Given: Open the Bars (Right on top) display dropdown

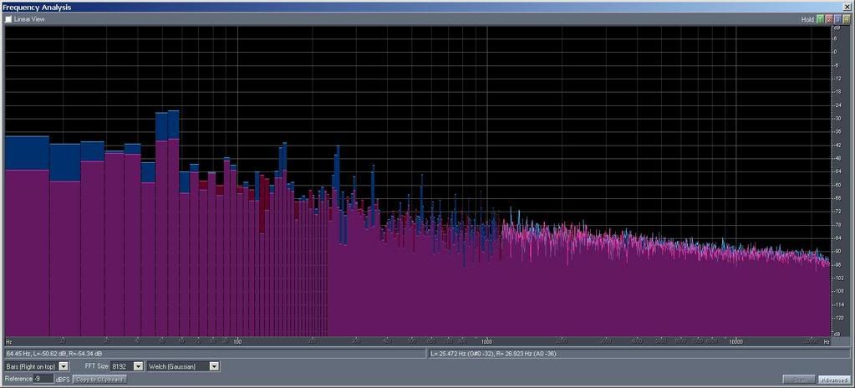Looking at the screenshot, I should [x=37, y=366].
